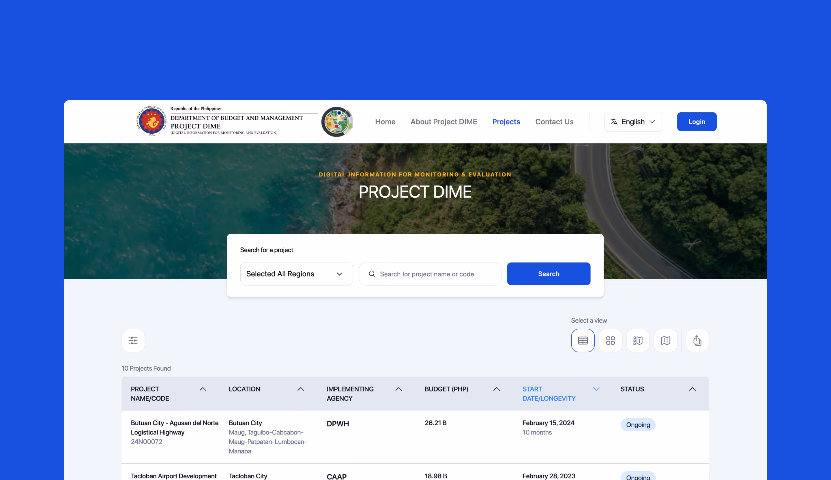Viewport: 831px width, 480px height.
Task: Expand the START DATE/LONGEVITY sort chevron
Action: [x=596, y=389]
